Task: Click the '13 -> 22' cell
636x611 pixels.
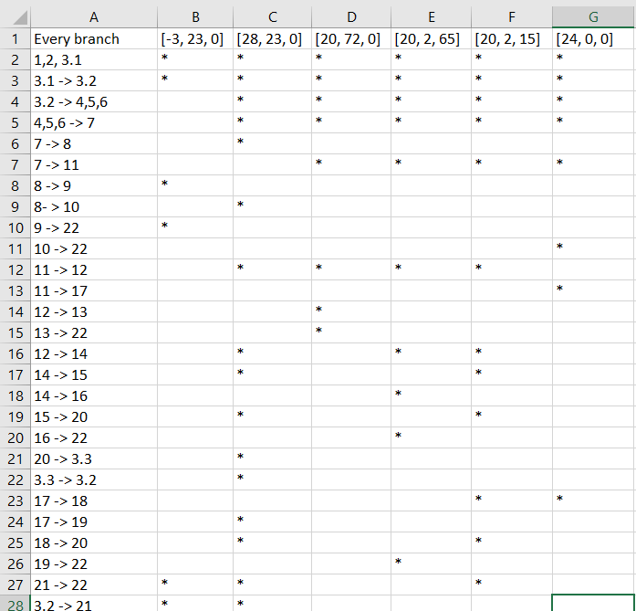Action: 94,333
